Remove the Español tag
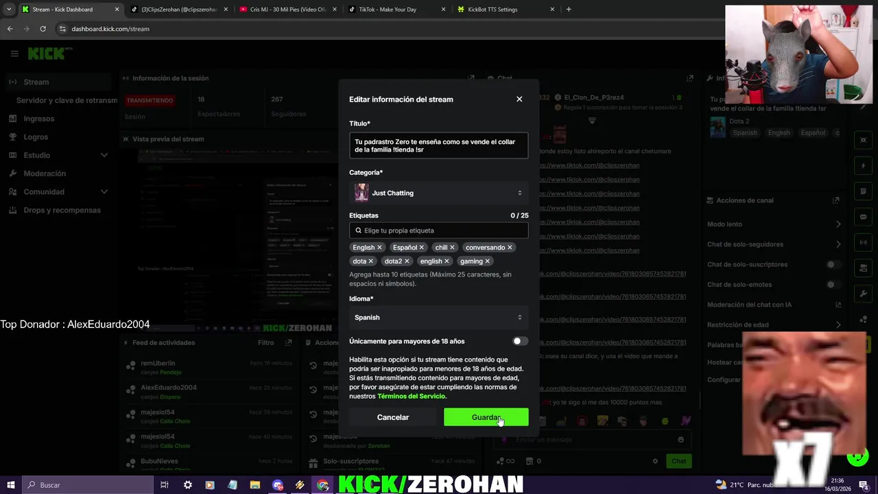This screenshot has height=494, width=878. click(x=421, y=248)
